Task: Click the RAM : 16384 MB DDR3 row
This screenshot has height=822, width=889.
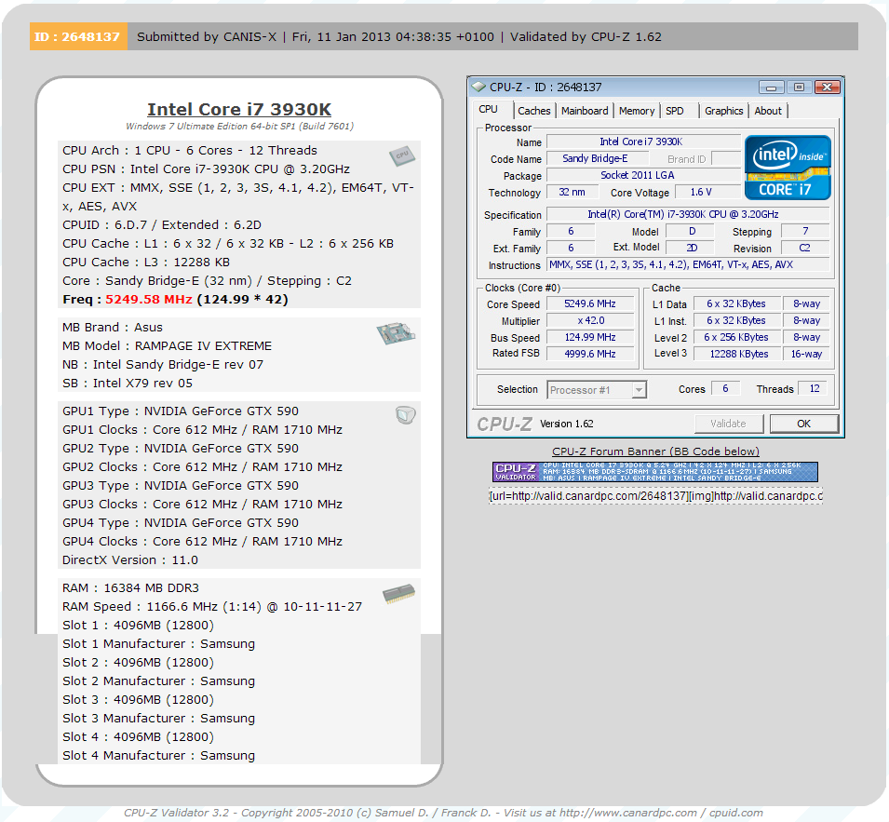Action: click(x=131, y=587)
